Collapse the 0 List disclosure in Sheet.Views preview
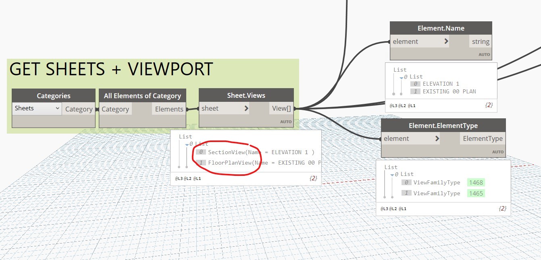The height and width of the screenshot is (260, 541). tap(187, 144)
